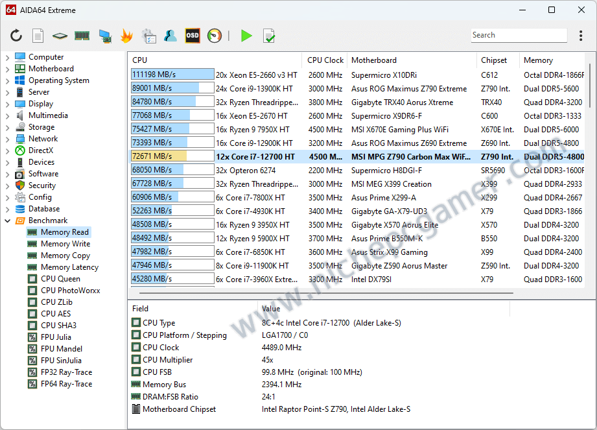Open the Report page icon
This screenshot has width=597, height=430.
point(38,36)
